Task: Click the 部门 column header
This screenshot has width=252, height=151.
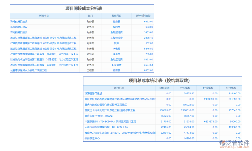Action: pyautogui.click(x=90, y=16)
